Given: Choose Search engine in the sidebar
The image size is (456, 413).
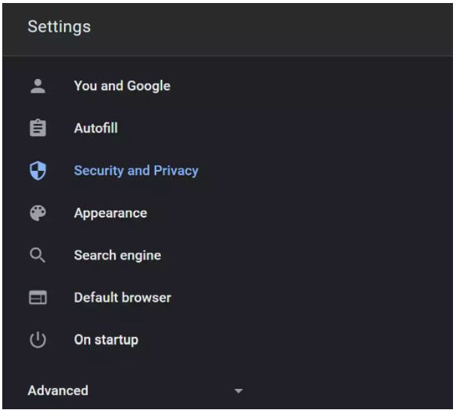Looking at the screenshot, I should tap(117, 255).
